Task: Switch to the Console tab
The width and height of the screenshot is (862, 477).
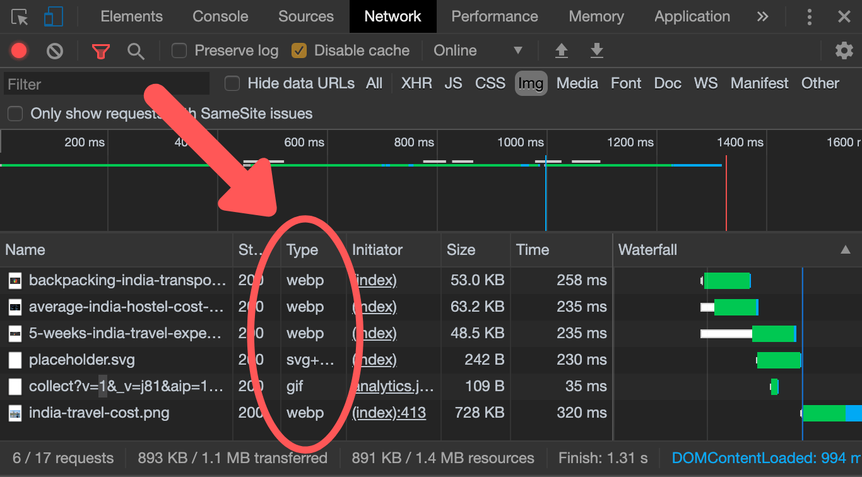Action: coord(220,16)
